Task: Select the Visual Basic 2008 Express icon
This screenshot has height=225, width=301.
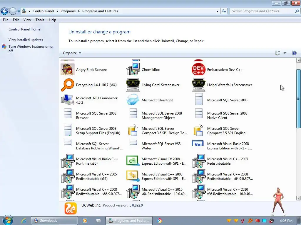Action: (x=198, y=143)
